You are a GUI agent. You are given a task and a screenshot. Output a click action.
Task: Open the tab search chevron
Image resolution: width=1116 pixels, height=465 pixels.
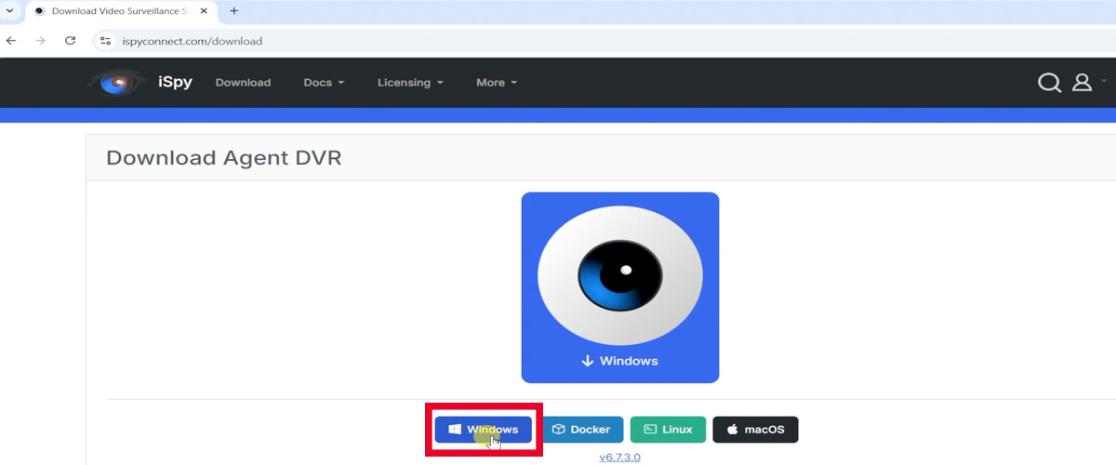[x=8, y=11]
